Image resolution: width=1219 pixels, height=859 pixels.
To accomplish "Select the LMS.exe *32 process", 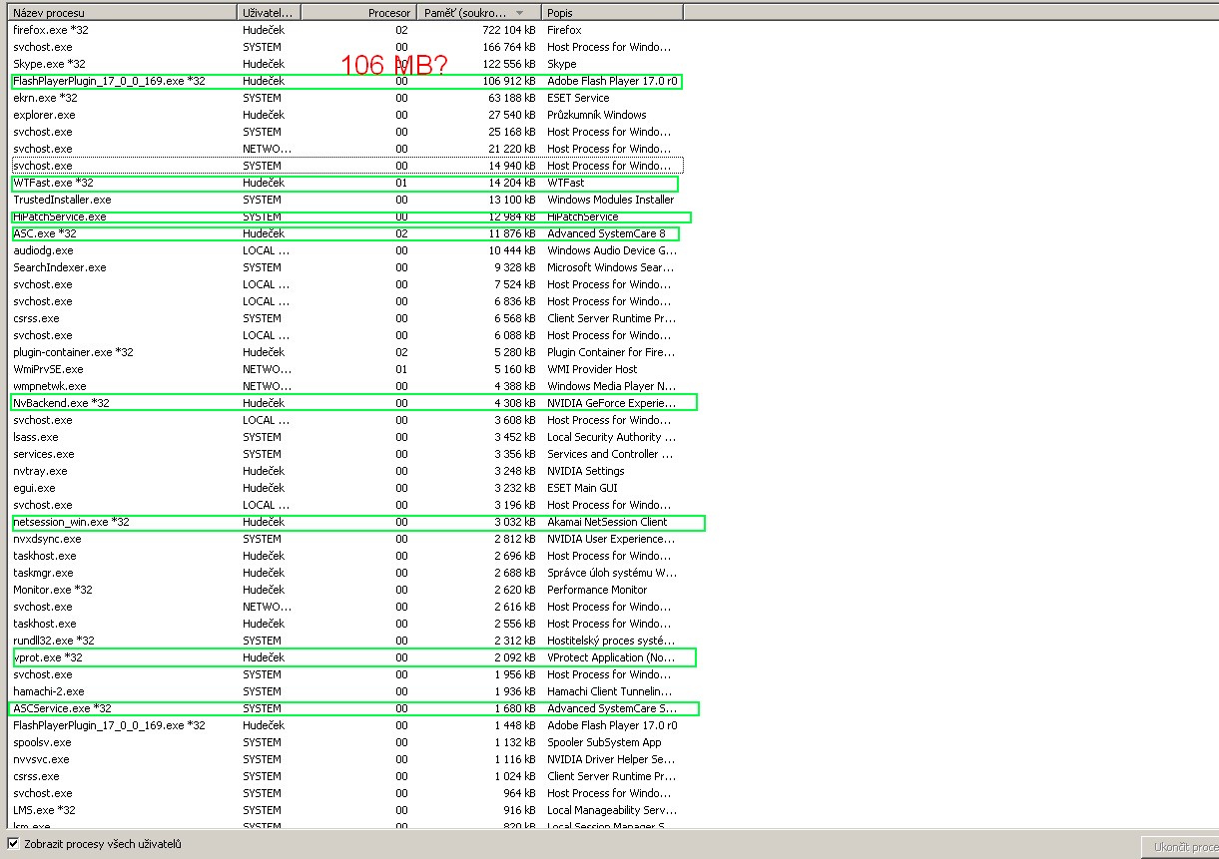I will click(x=346, y=810).
